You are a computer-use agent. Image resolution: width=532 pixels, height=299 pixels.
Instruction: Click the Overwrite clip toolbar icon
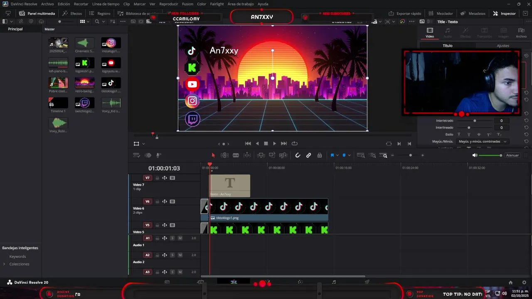coord(272,155)
